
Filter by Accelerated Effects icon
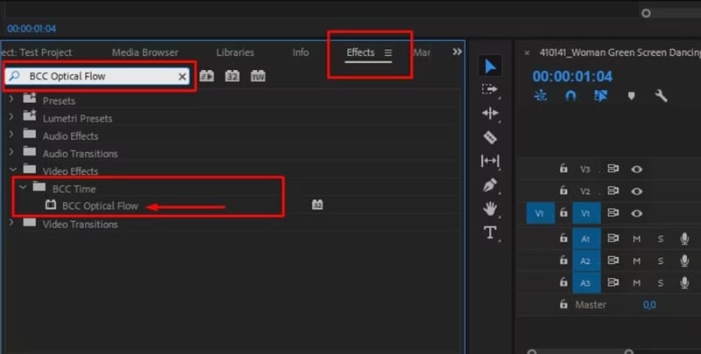pyautogui.click(x=207, y=76)
